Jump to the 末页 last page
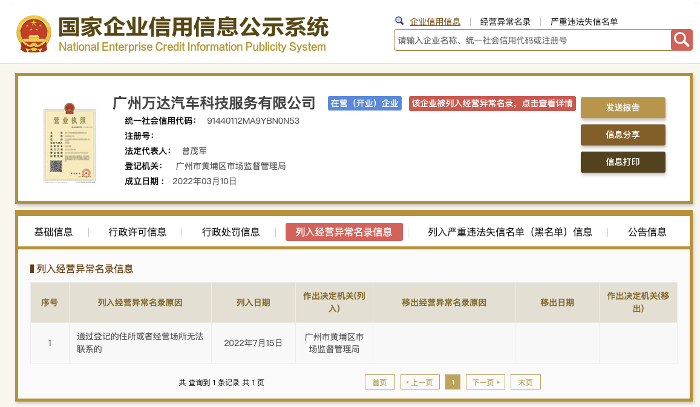700x407 pixels. (x=525, y=382)
